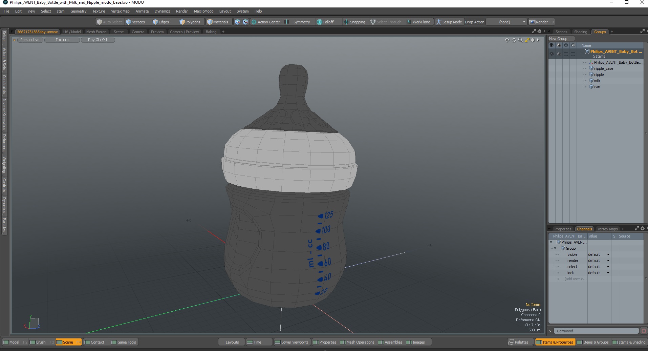The image size is (648, 351).
Task: Toggle visibility eye for Philips_AVENT_Baby_Bot group
Action: tap(552, 54)
